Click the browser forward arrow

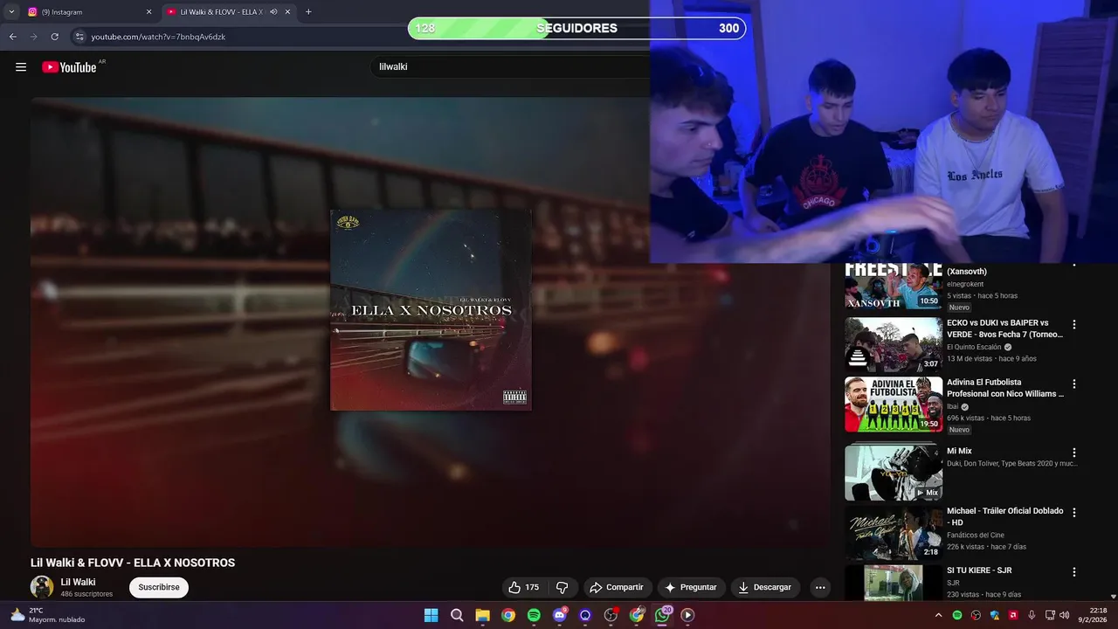(33, 37)
